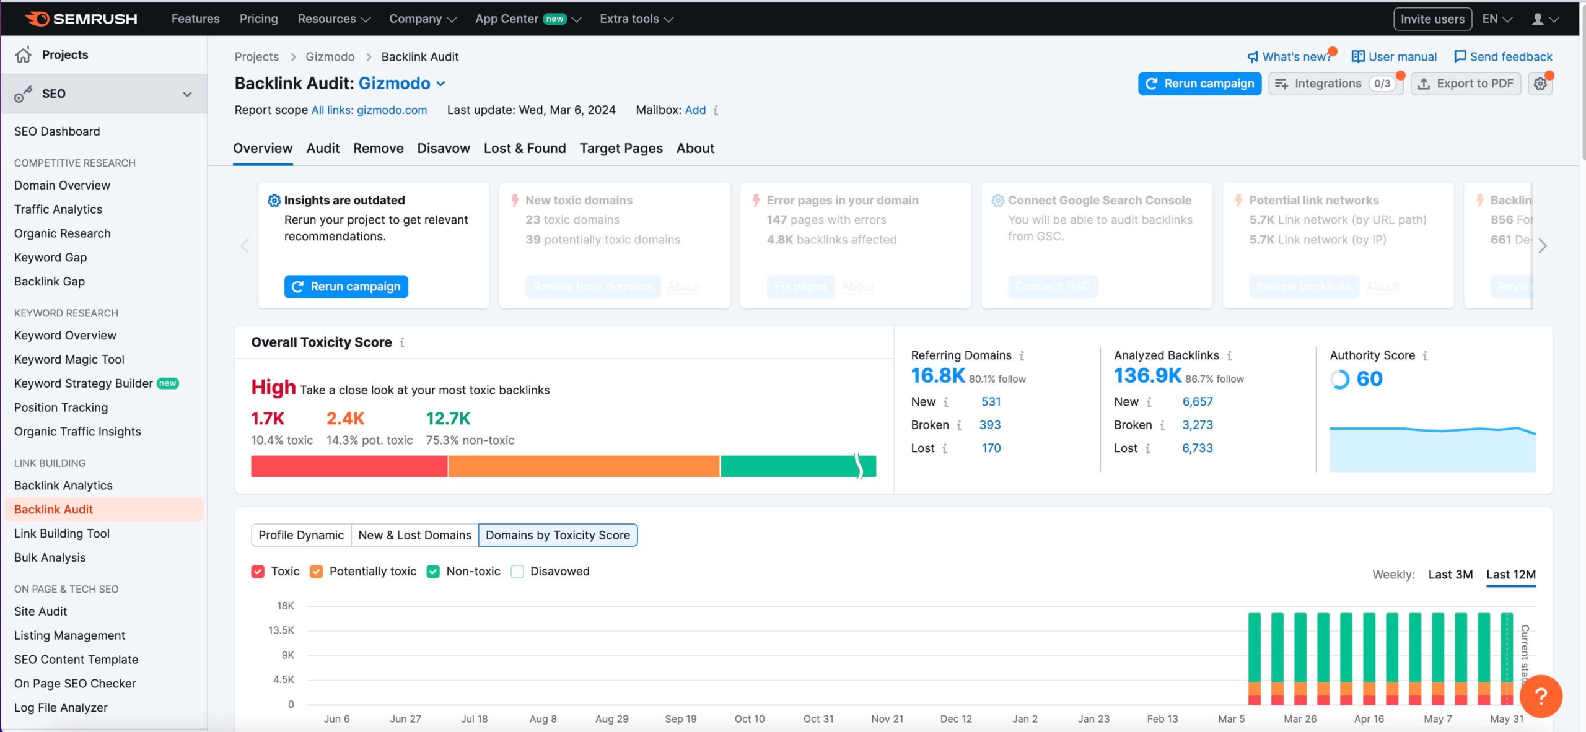Enable the Disavowed checkbox
Viewport: 1586px width, 732px height.
[x=517, y=572]
